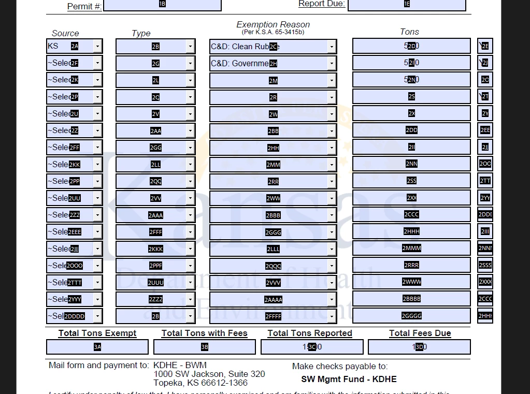Toggle the checkbox labeled 2YY
This screenshot has width=530, height=394.
click(485, 198)
